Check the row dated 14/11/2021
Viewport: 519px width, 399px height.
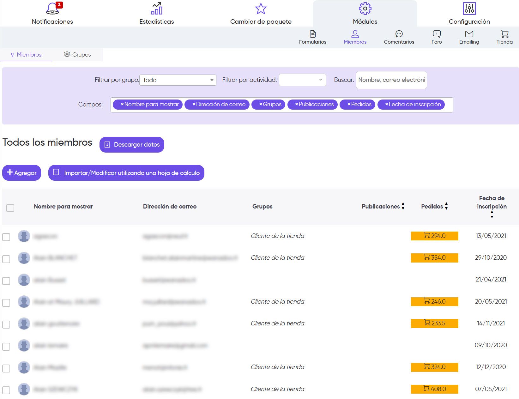pyautogui.click(x=6, y=324)
